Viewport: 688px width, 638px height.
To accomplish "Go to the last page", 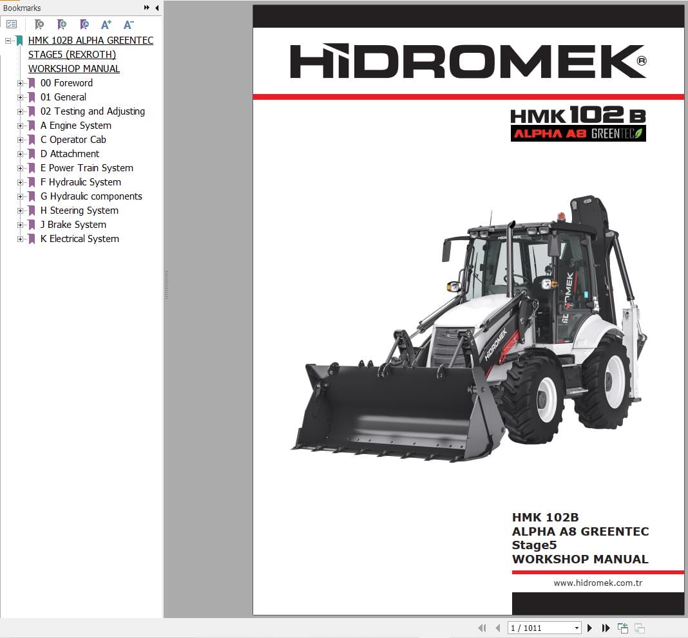I will tap(606, 628).
